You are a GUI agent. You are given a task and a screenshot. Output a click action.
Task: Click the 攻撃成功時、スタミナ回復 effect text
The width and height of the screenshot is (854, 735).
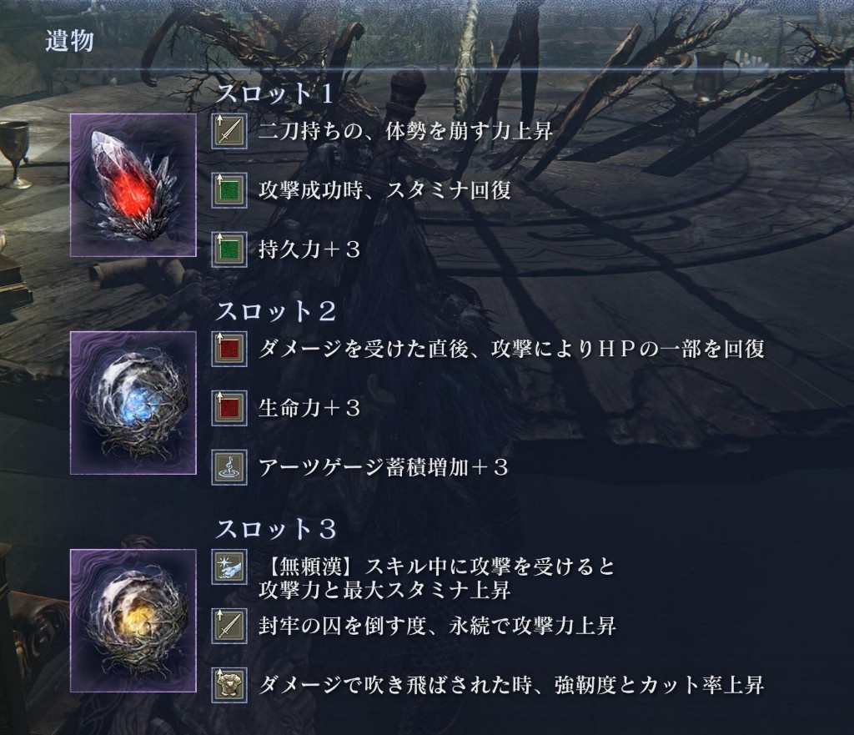[x=385, y=190]
